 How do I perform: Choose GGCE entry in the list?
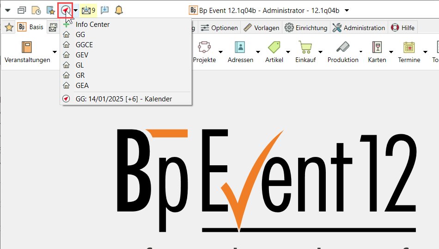pyautogui.click(x=84, y=45)
